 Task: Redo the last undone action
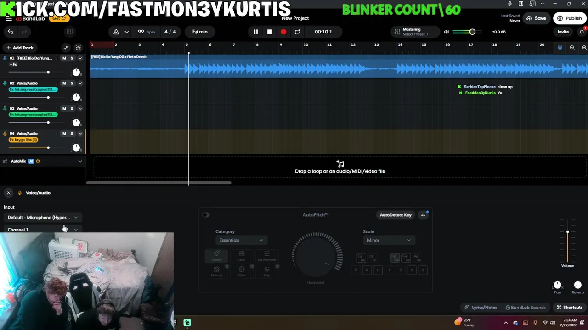tap(24, 32)
